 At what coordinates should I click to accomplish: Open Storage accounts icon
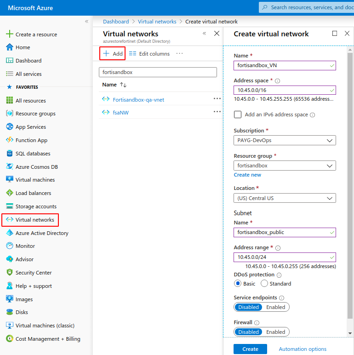(10, 206)
